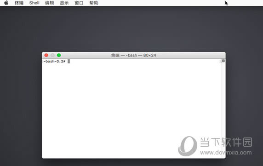Screen dimensions: 263x166
Task: Click the disabled gray minimize button
Action: click(52, 55)
